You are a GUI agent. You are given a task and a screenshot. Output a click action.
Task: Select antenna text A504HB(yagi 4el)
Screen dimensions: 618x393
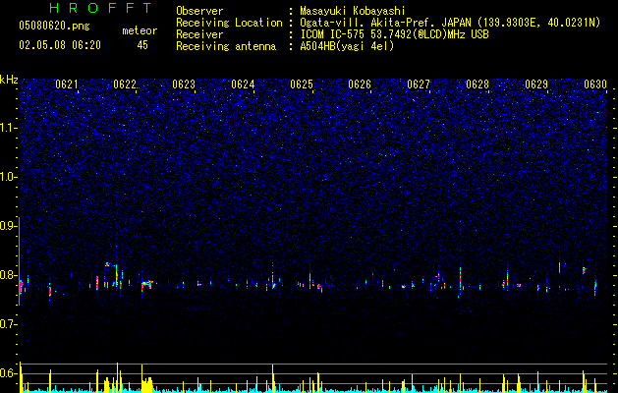[347, 46]
